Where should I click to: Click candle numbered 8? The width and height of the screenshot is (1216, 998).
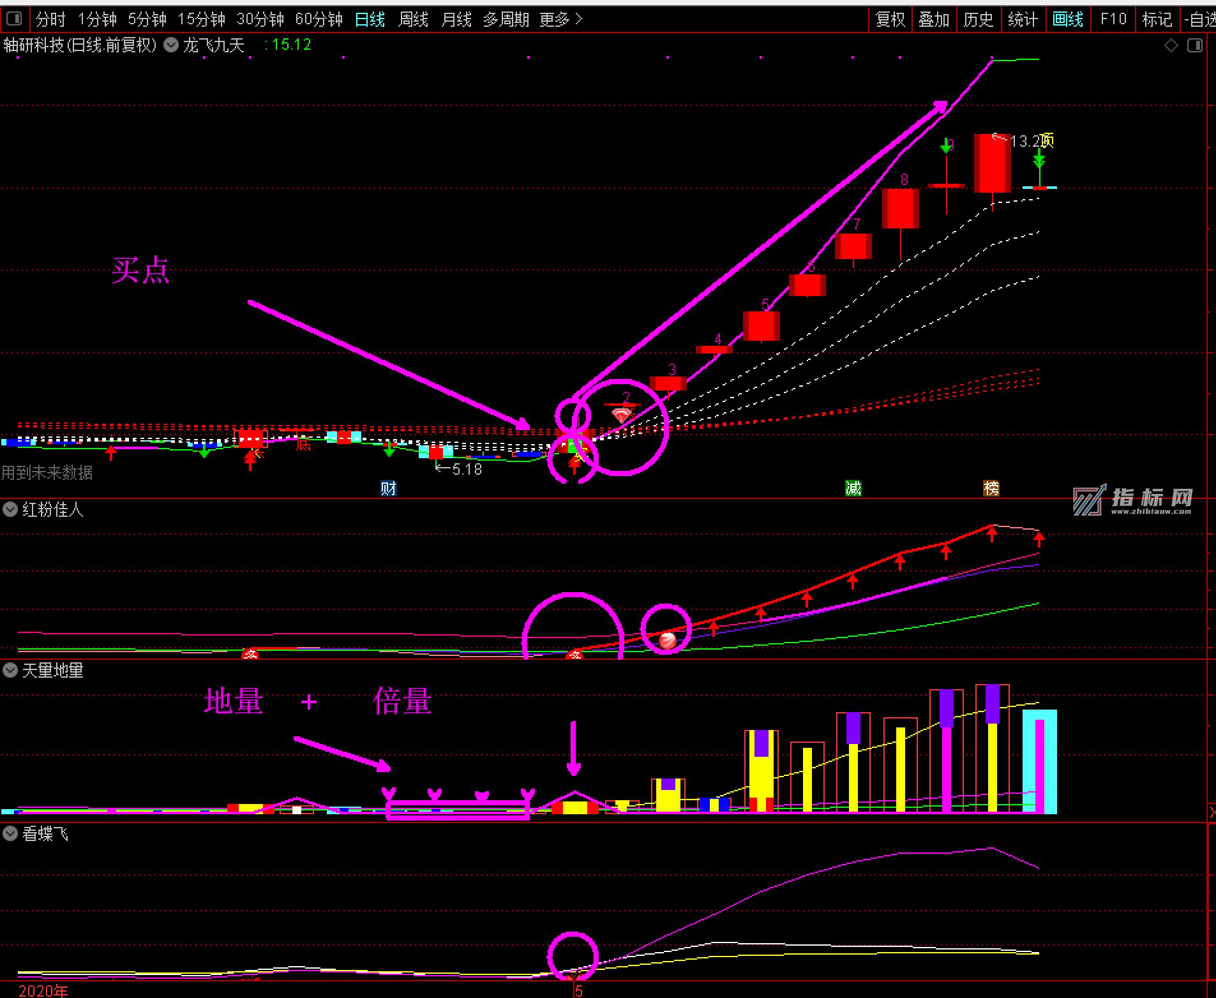tap(901, 209)
